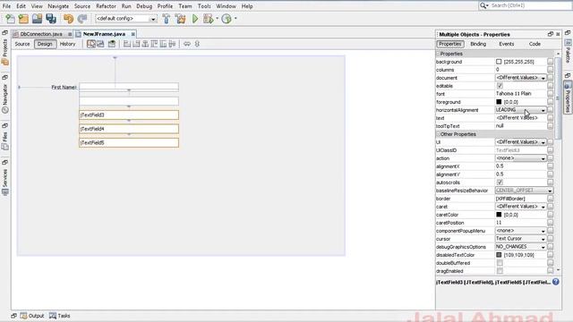Click the disabledTextColor swatch

point(499,255)
